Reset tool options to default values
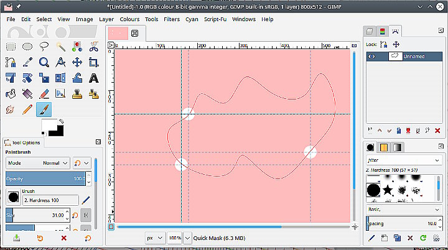The height and width of the screenshot is (250, 448). coord(88,238)
